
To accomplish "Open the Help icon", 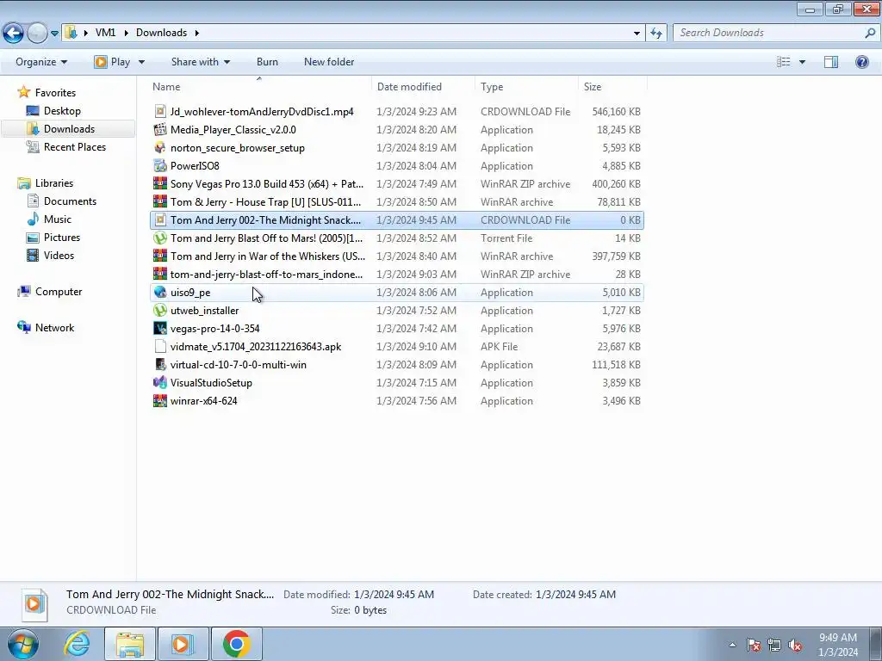I will tap(861, 62).
